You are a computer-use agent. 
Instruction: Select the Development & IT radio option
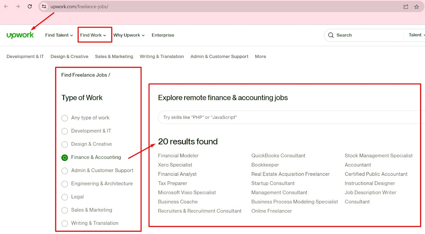click(65, 131)
